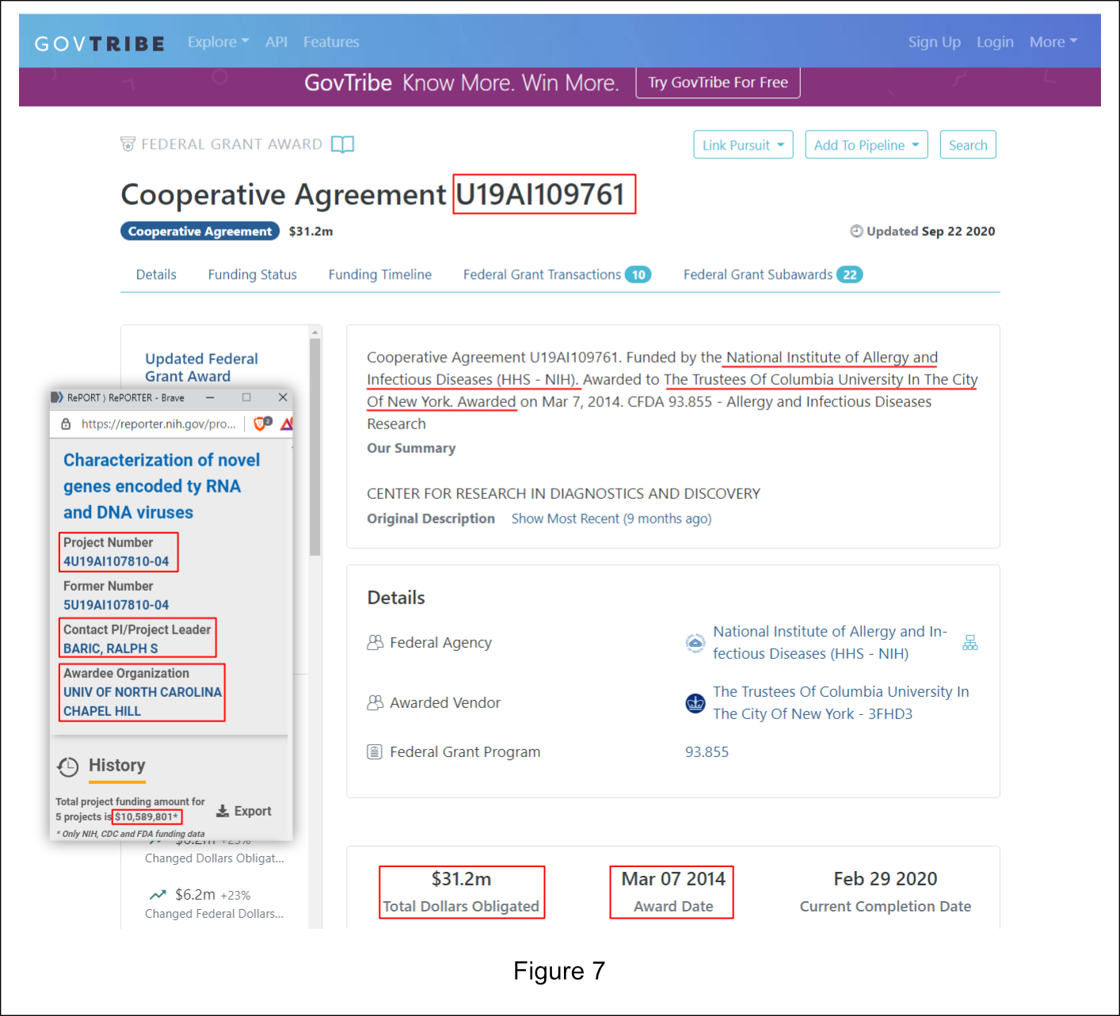Click the sidebar scrollbar up arrow
Image resolution: width=1120 pixels, height=1016 pixels.
315,332
